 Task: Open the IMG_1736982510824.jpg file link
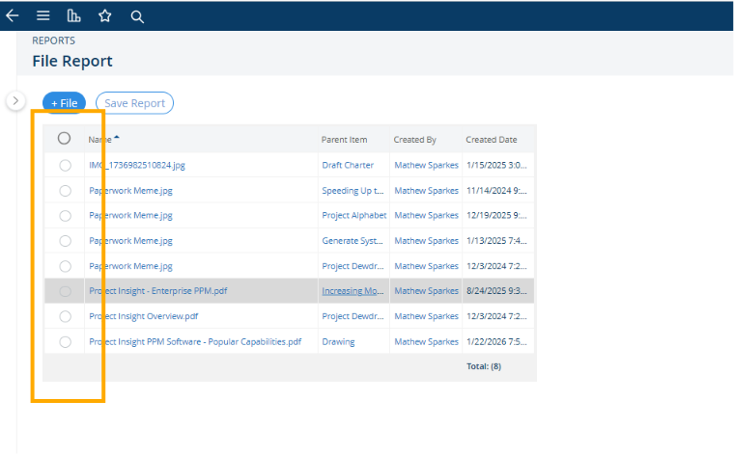pyautogui.click(x=137, y=165)
